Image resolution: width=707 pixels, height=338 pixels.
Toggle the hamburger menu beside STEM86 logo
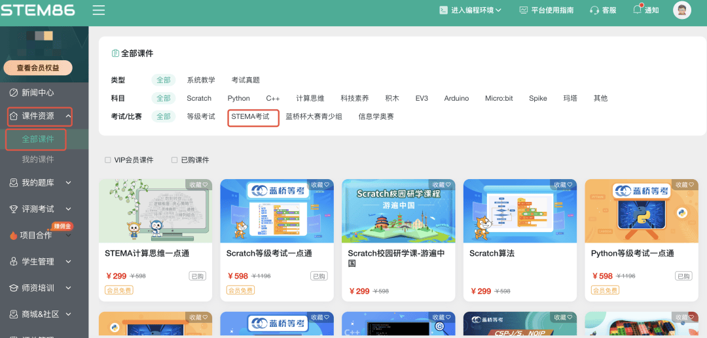coord(99,10)
